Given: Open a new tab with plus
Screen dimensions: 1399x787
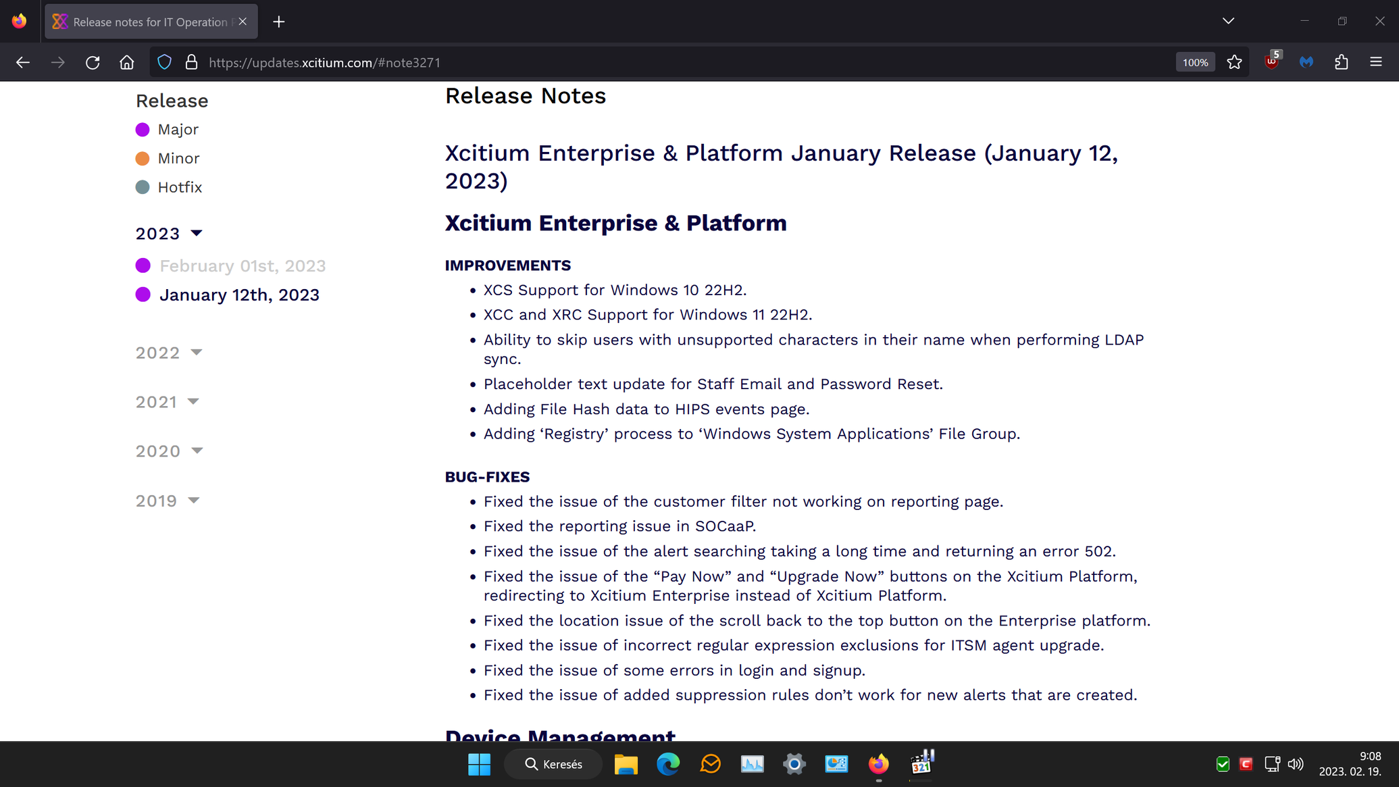Looking at the screenshot, I should click(x=279, y=22).
